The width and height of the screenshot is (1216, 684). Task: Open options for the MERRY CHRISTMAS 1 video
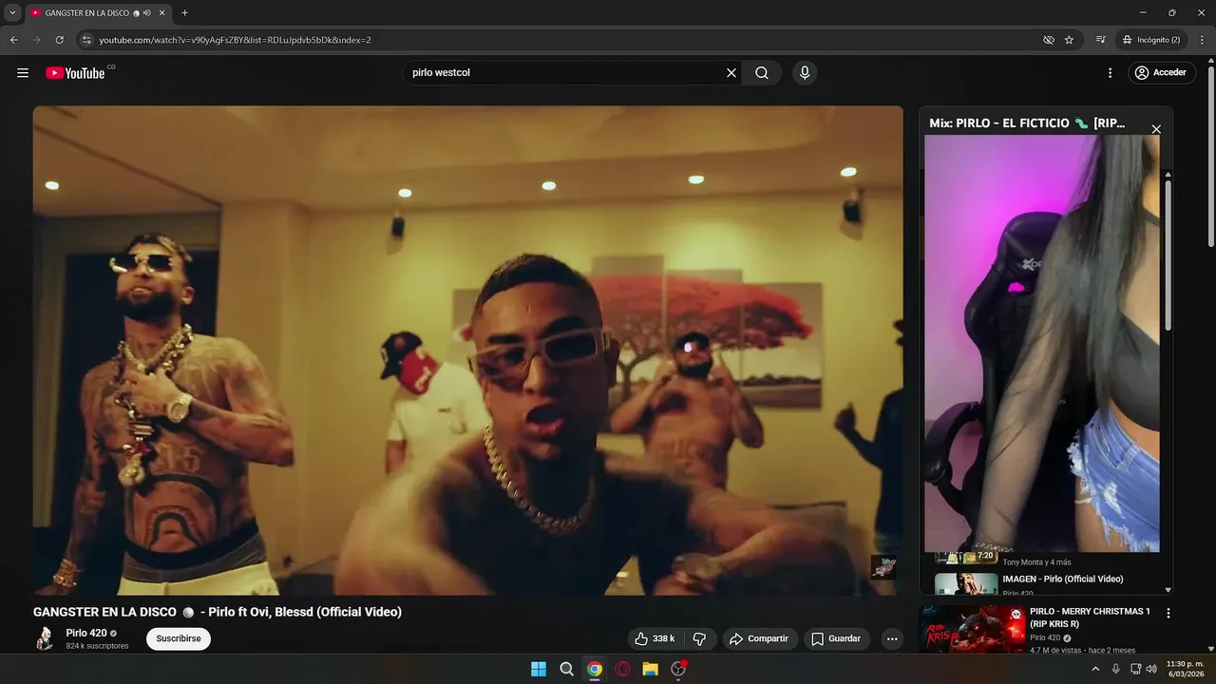tap(1168, 614)
